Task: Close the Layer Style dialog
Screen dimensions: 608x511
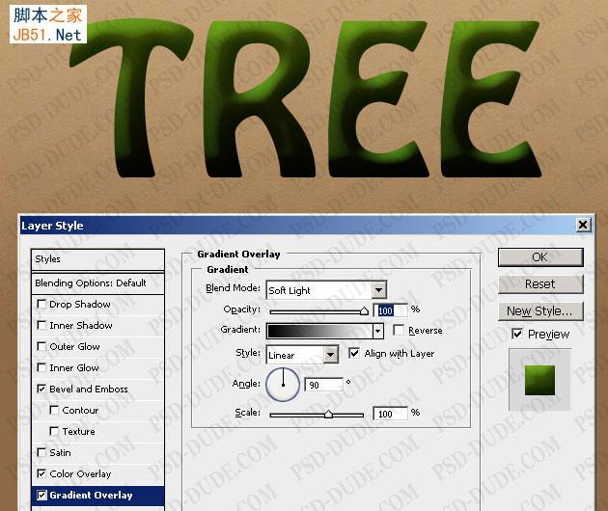Action: [583, 225]
